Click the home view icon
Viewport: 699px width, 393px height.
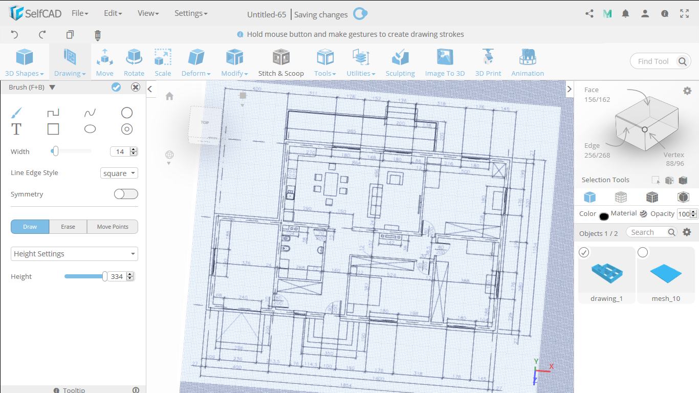(169, 96)
